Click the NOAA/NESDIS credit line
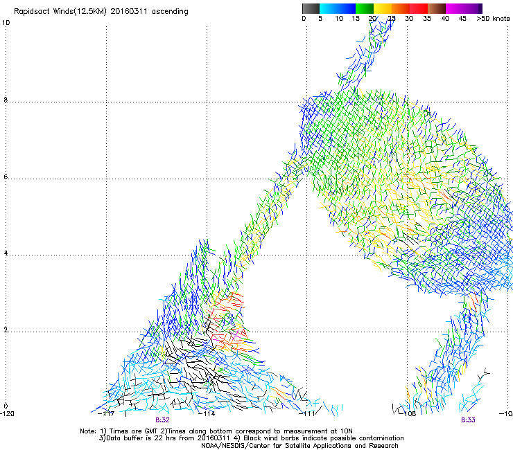Viewport: 513px width, 450px height. pyautogui.click(x=299, y=446)
